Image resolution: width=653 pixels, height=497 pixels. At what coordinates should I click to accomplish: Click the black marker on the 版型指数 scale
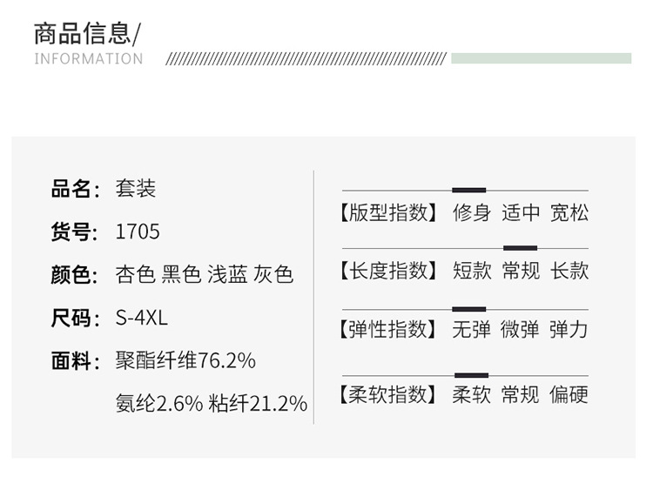(468, 190)
